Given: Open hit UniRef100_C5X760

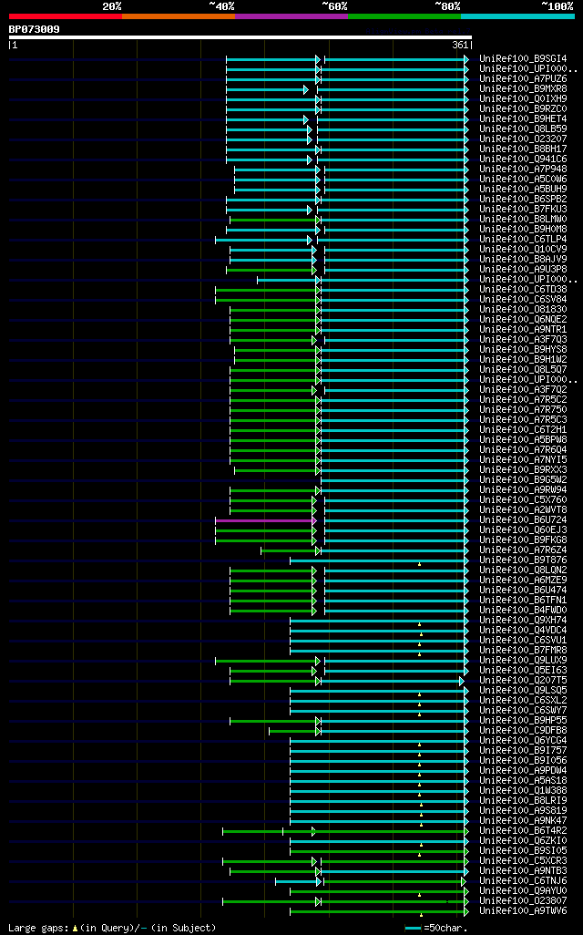Looking at the screenshot, I should point(524,500).
